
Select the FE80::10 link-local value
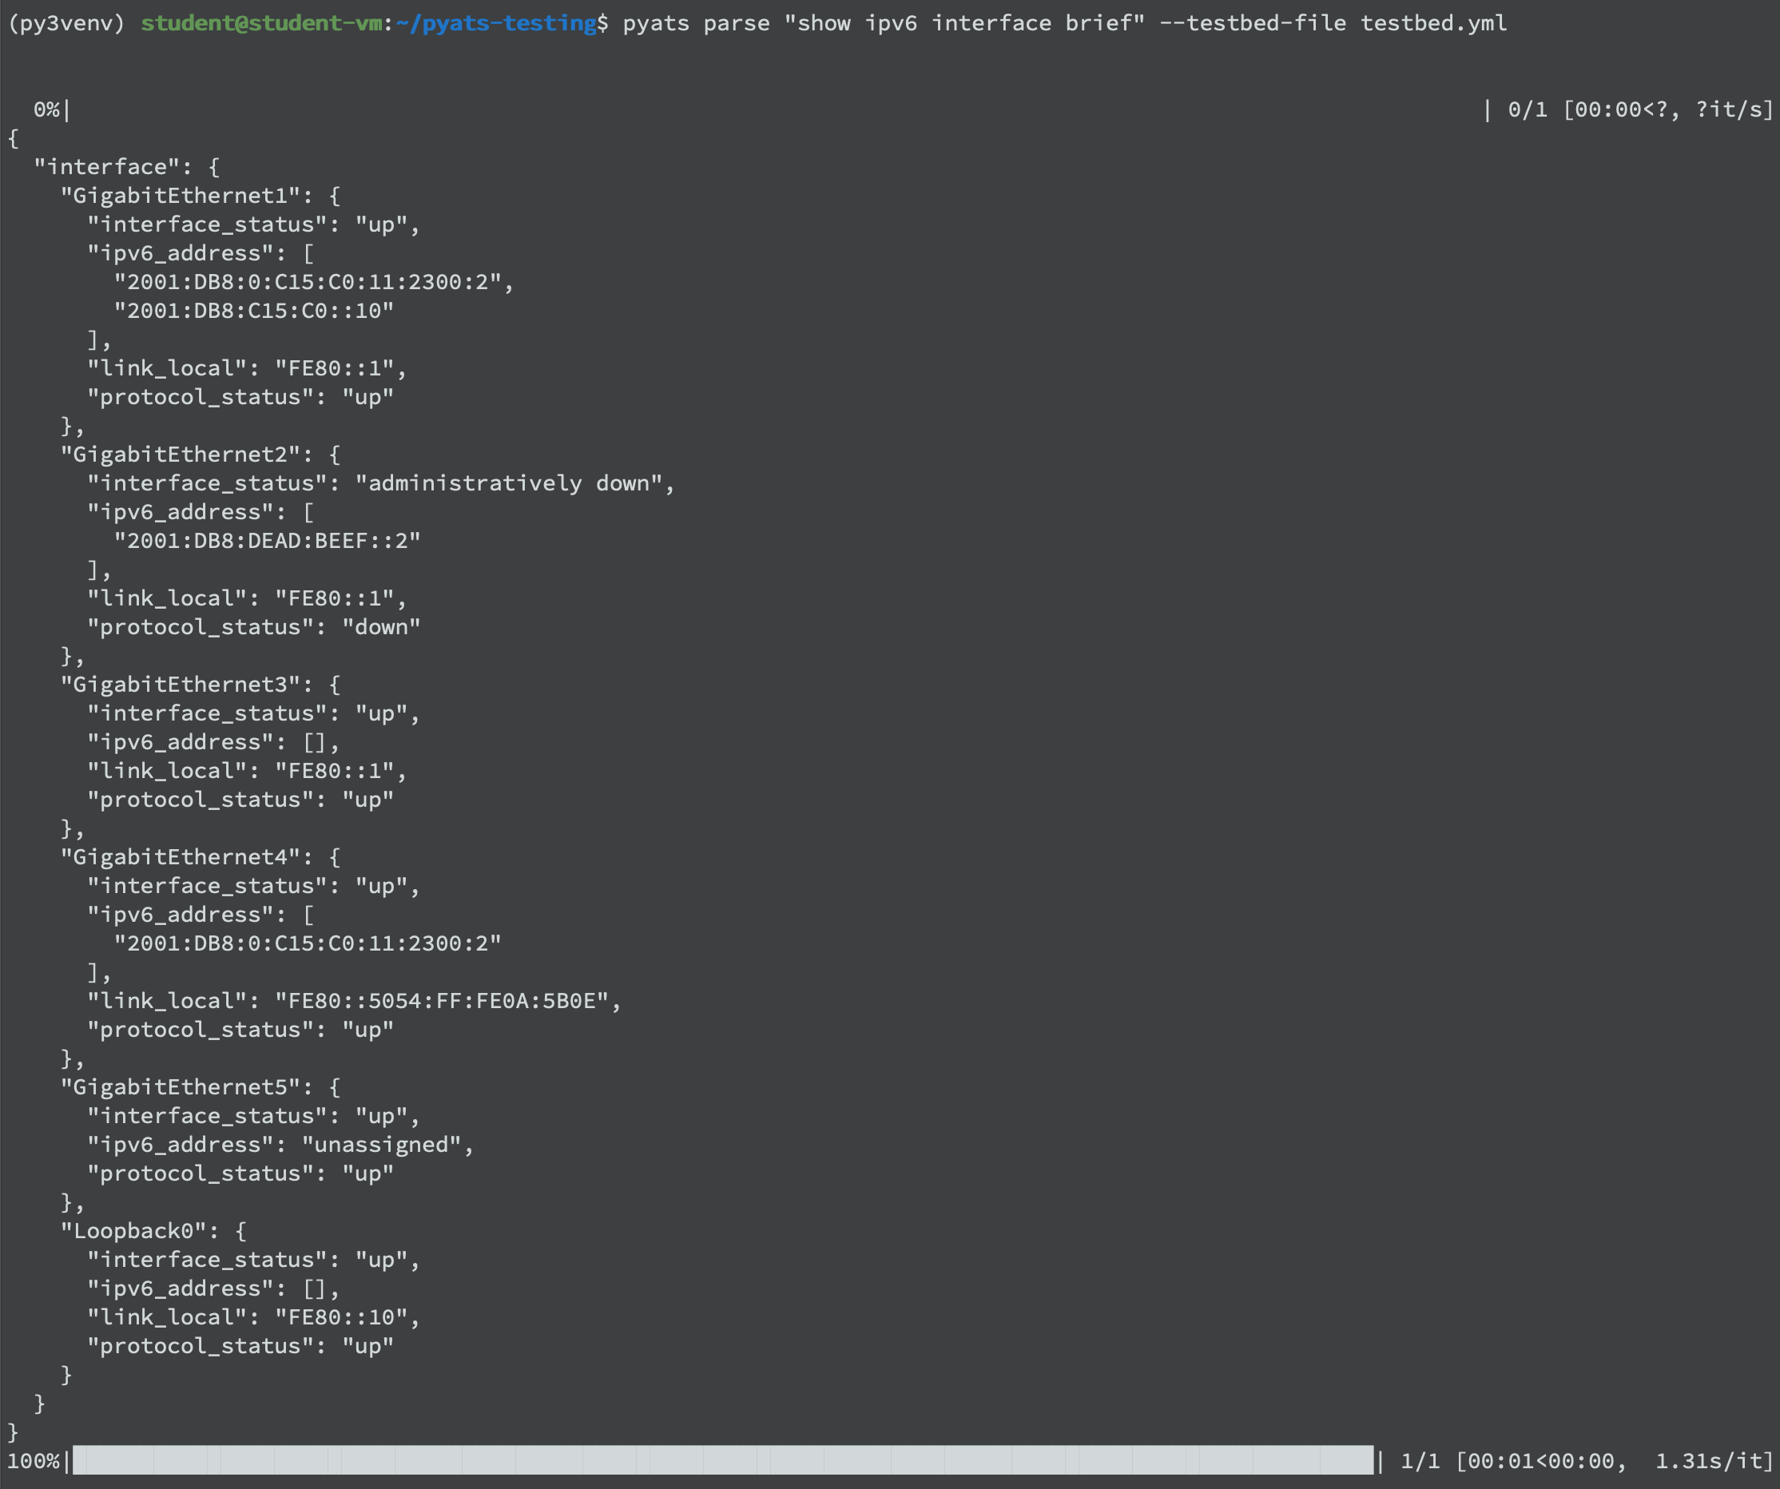pos(346,1316)
